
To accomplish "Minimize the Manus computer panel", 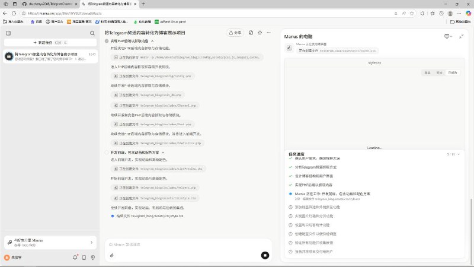I will tap(461, 36).
